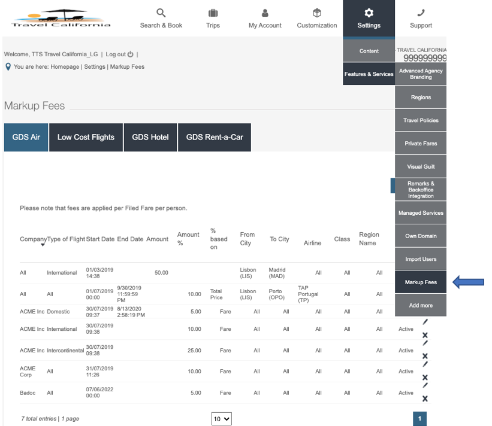Open Customization using the cube icon
Screen dimensions: 492x426
[x=317, y=13]
